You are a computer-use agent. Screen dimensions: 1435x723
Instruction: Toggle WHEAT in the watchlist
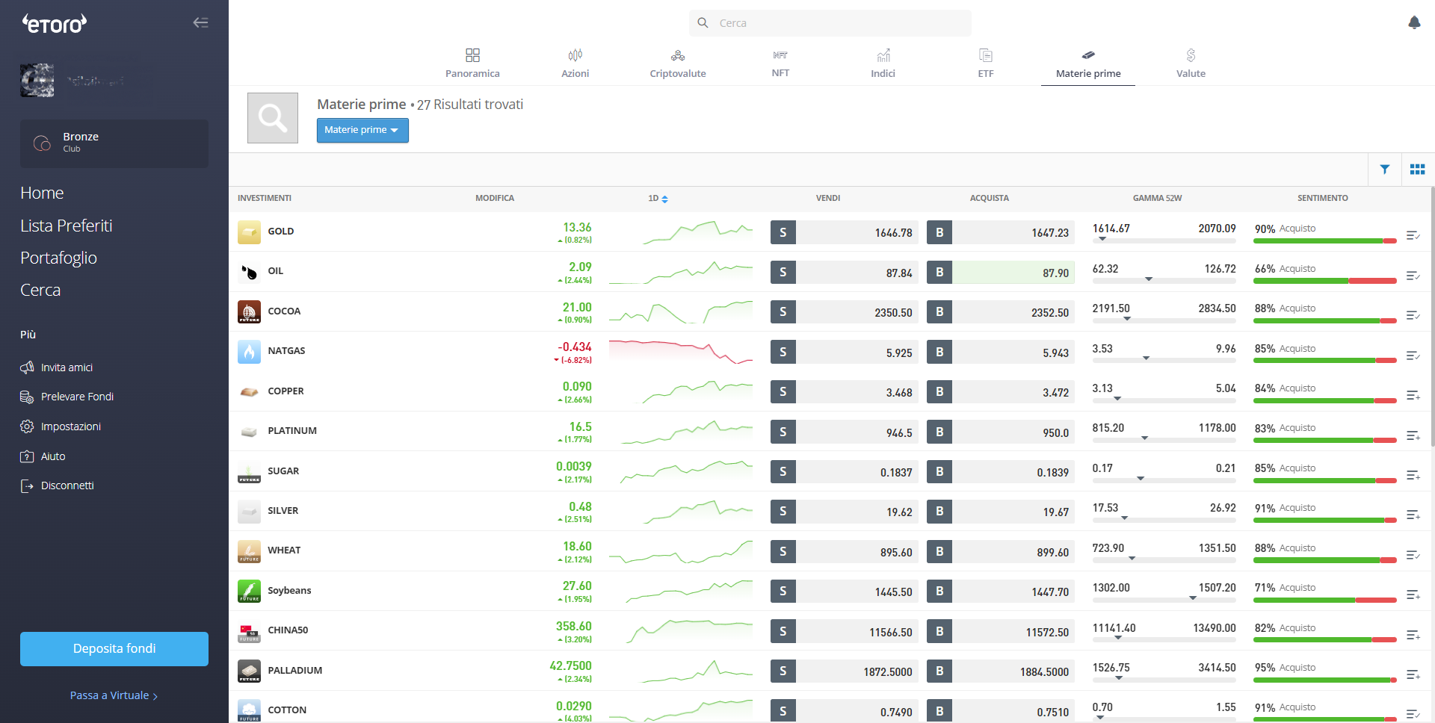(x=1413, y=555)
